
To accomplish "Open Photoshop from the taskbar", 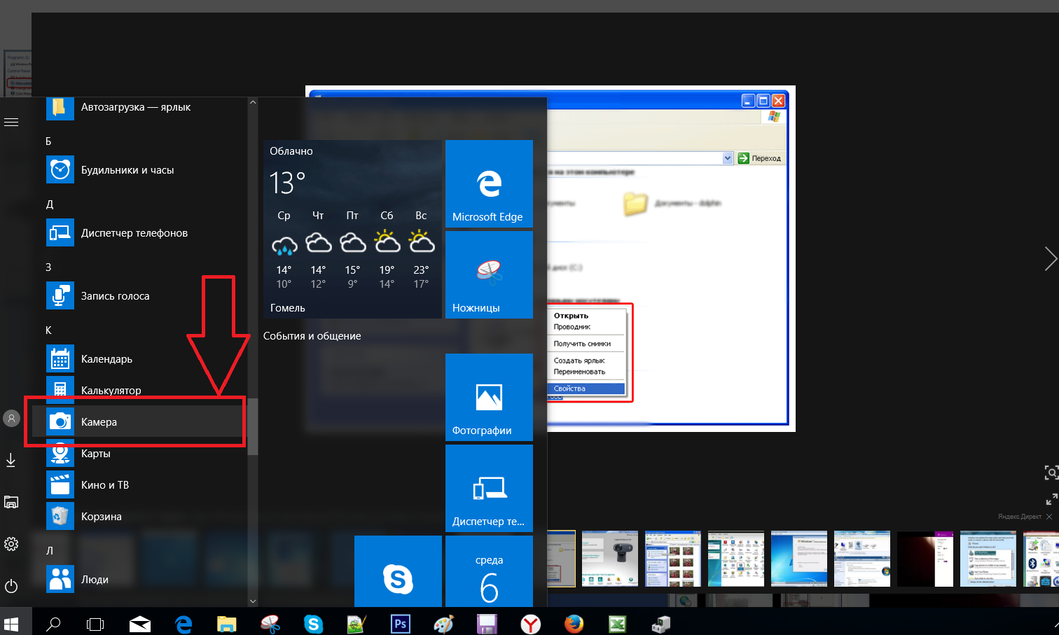I will 400,623.
